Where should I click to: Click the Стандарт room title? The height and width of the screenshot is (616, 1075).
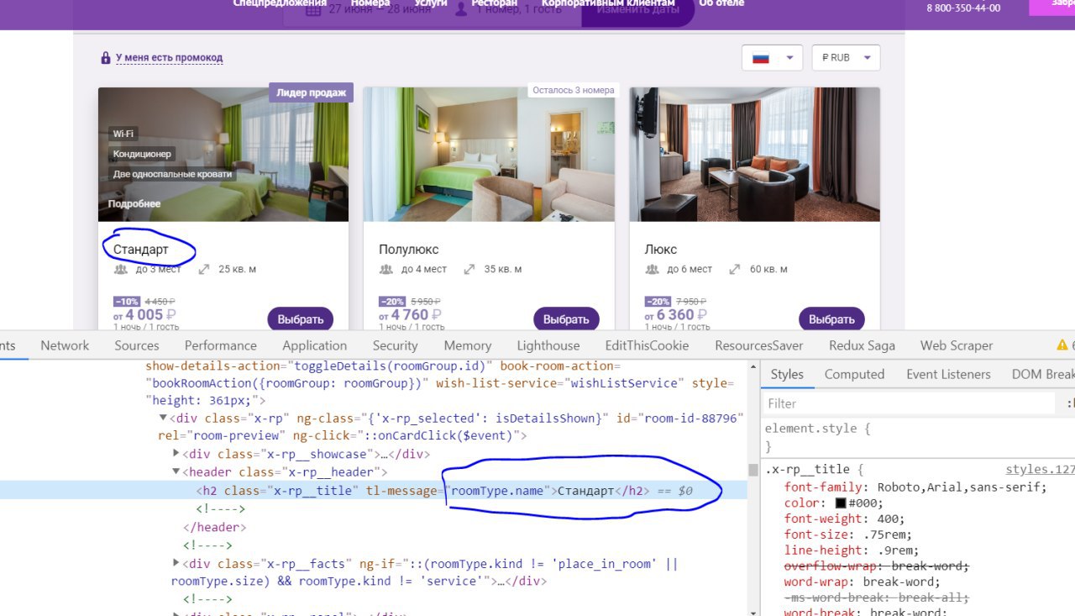(141, 250)
